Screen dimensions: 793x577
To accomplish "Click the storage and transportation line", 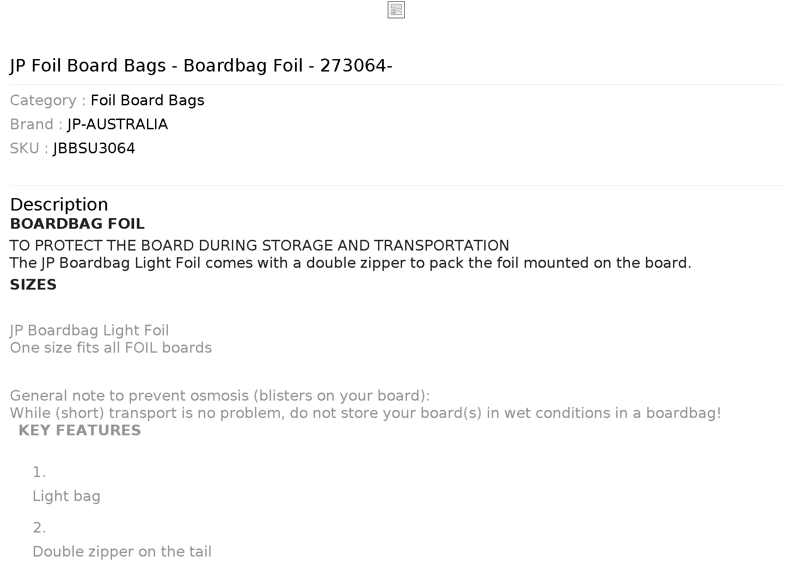I will pos(259,246).
